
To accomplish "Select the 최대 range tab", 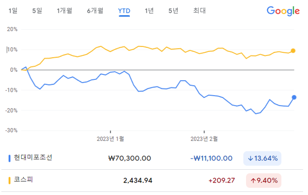I will pyautogui.click(x=199, y=11).
